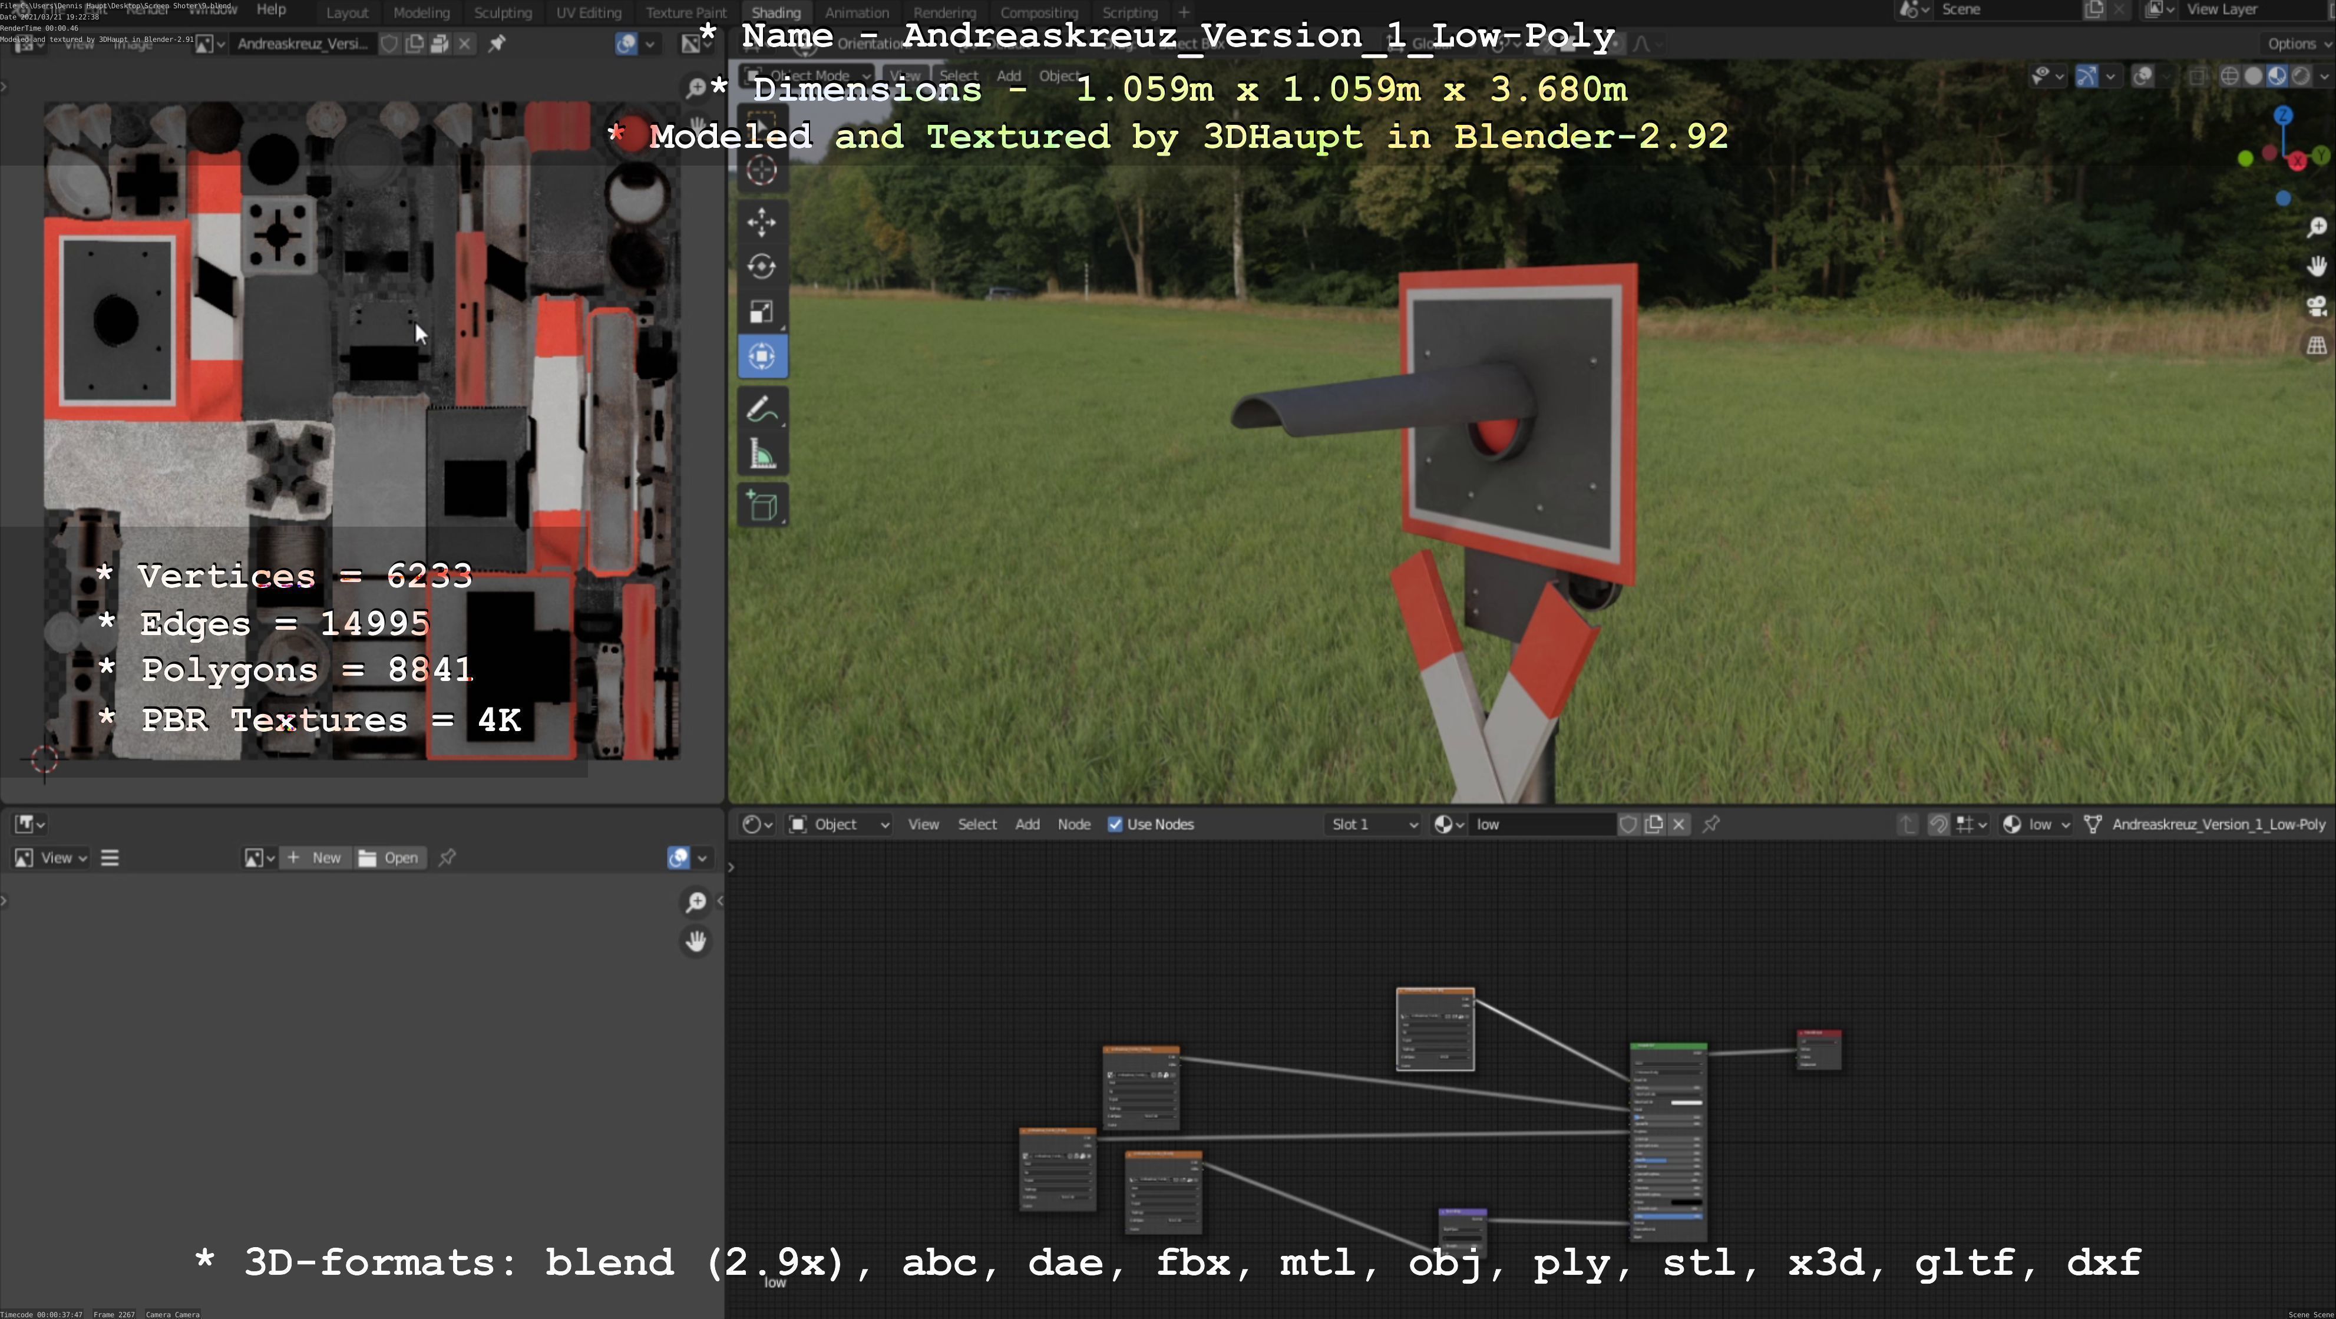
Task: Toggle X-Ray mode in the viewport header
Action: [2198, 76]
